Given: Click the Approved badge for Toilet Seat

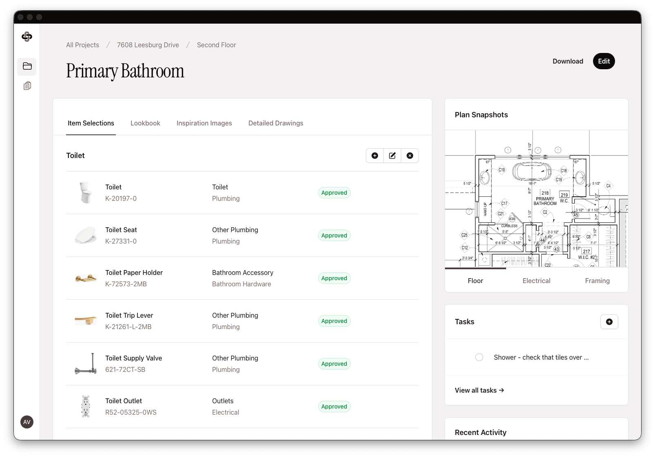Looking at the screenshot, I should [x=334, y=235].
